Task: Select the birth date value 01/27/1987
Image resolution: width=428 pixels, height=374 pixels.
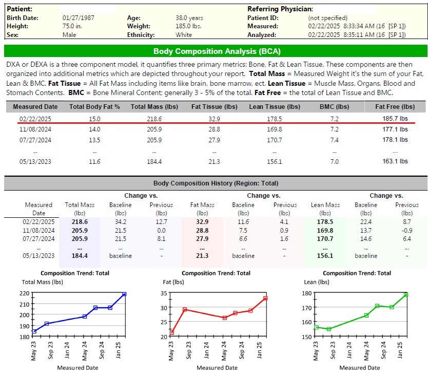Action: tap(79, 18)
